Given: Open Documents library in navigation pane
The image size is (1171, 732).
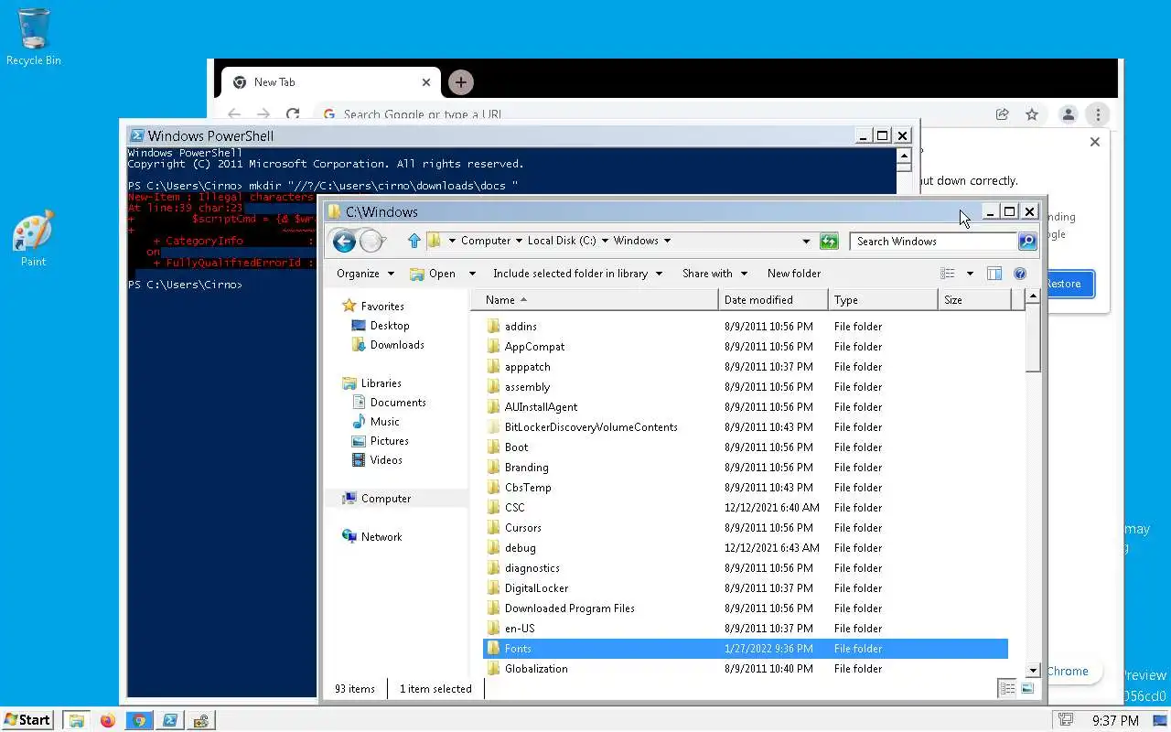Looking at the screenshot, I should [398, 403].
